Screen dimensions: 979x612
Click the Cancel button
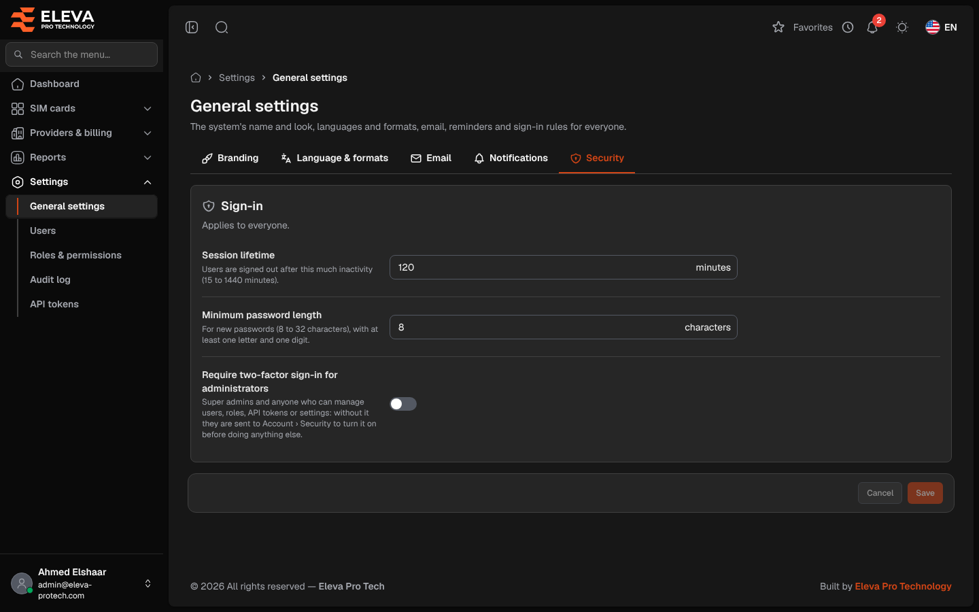880,493
